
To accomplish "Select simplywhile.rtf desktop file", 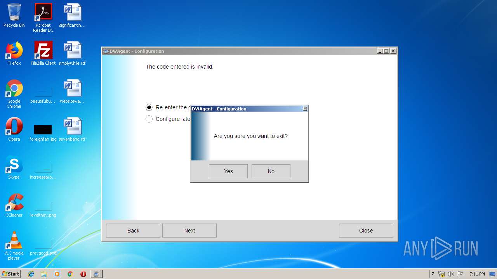I will pos(72,53).
